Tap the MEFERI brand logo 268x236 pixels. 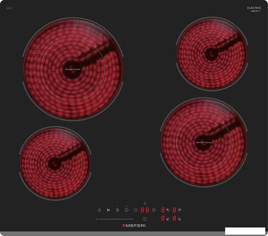(x=134, y=225)
